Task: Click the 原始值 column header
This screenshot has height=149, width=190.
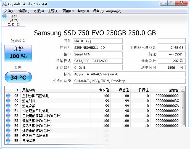Action: click(165, 90)
